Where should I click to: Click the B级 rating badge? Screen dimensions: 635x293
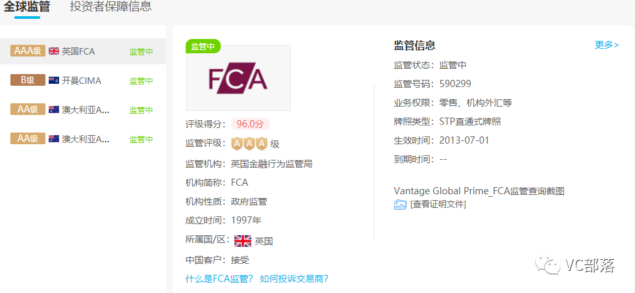[x=27, y=80]
